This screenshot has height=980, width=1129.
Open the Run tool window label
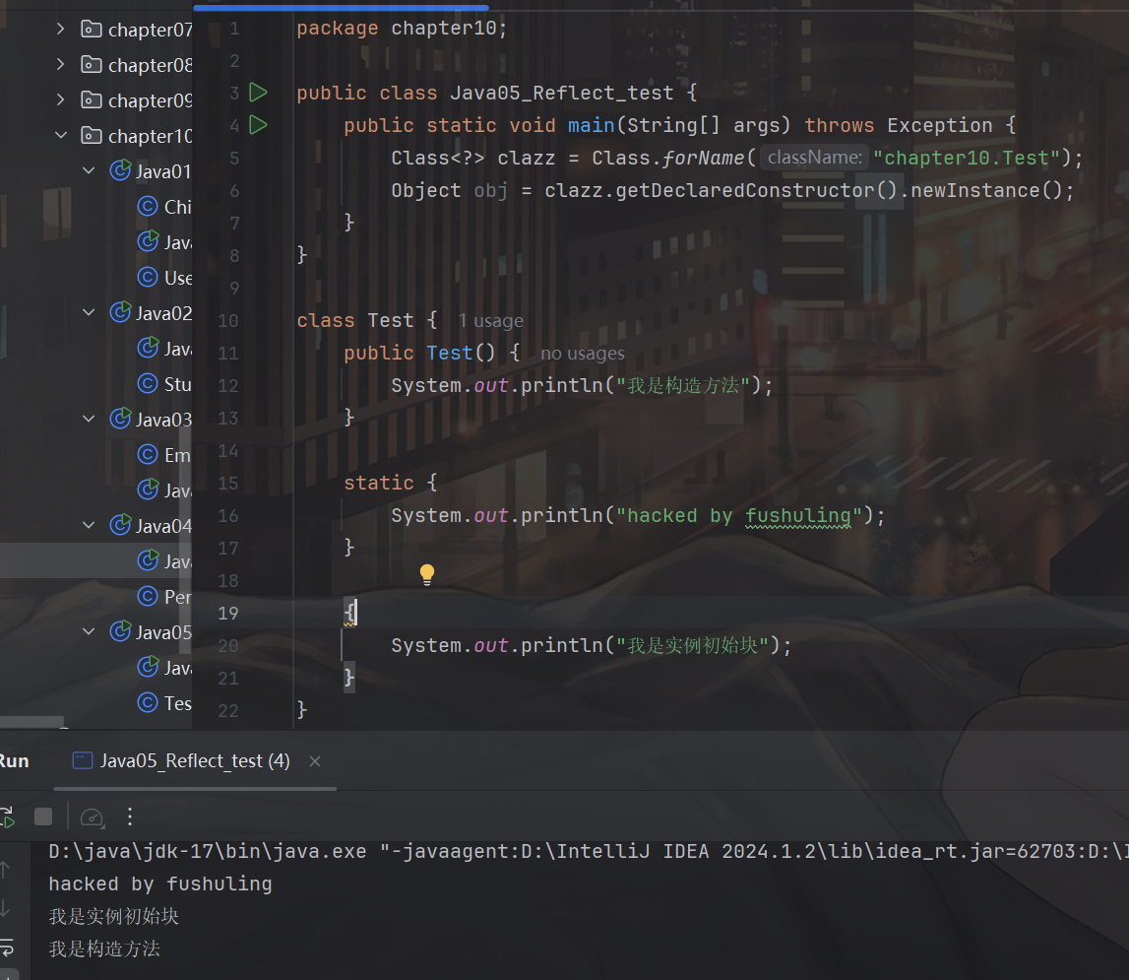pyautogui.click(x=14, y=761)
